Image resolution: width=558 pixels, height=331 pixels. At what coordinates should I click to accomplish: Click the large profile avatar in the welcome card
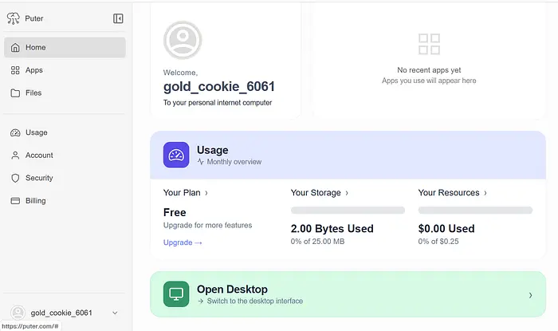(x=183, y=40)
